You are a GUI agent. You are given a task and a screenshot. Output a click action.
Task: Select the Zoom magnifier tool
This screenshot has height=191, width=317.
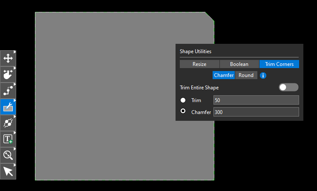pyautogui.click(x=8, y=155)
